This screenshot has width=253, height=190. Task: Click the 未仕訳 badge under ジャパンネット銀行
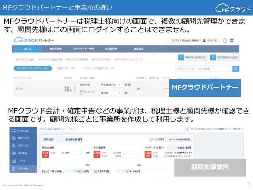click(148, 154)
